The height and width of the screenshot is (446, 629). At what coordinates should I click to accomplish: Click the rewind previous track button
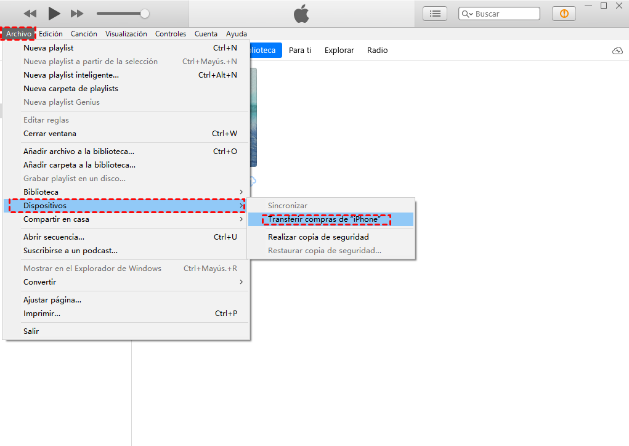[30, 14]
